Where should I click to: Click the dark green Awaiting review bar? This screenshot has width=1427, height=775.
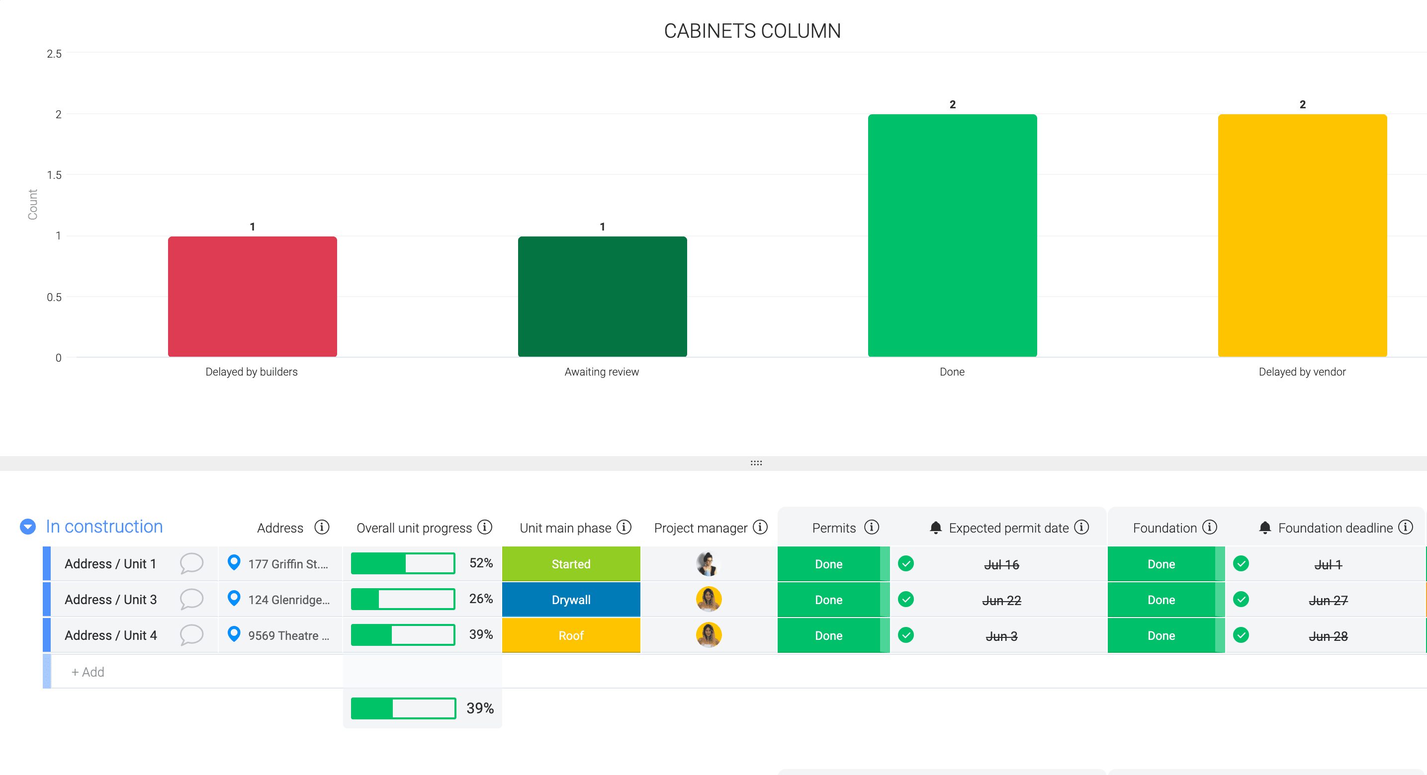point(602,297)
